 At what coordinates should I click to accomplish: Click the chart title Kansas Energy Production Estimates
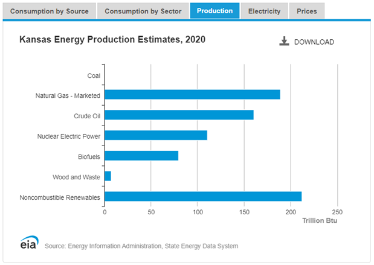112,40
